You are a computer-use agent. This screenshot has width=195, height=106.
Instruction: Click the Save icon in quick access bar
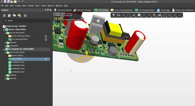coord(5,1)
